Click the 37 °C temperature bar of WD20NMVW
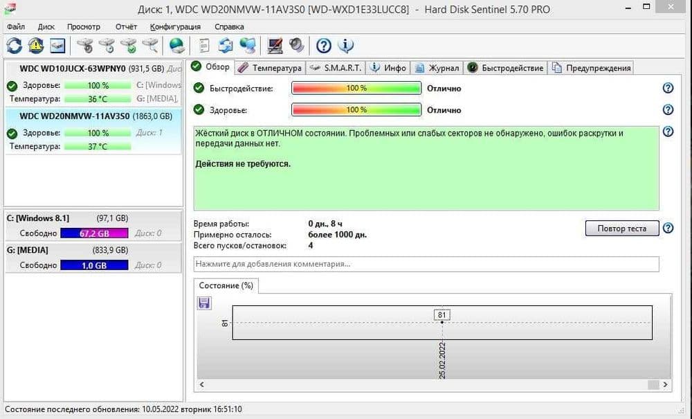The height and width of the screenshot is (419, 692). click(98, 146)
